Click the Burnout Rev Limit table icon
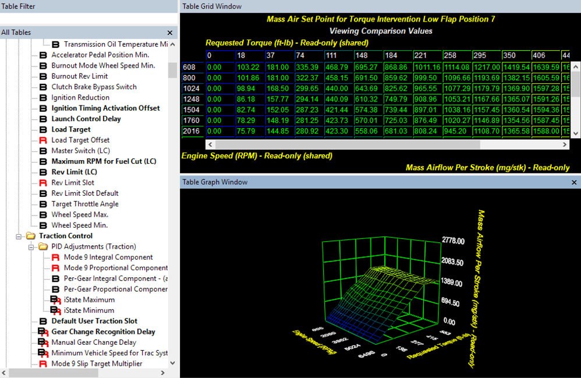The height and width of the screenshot is (378, 581). [x=43, y=76]
